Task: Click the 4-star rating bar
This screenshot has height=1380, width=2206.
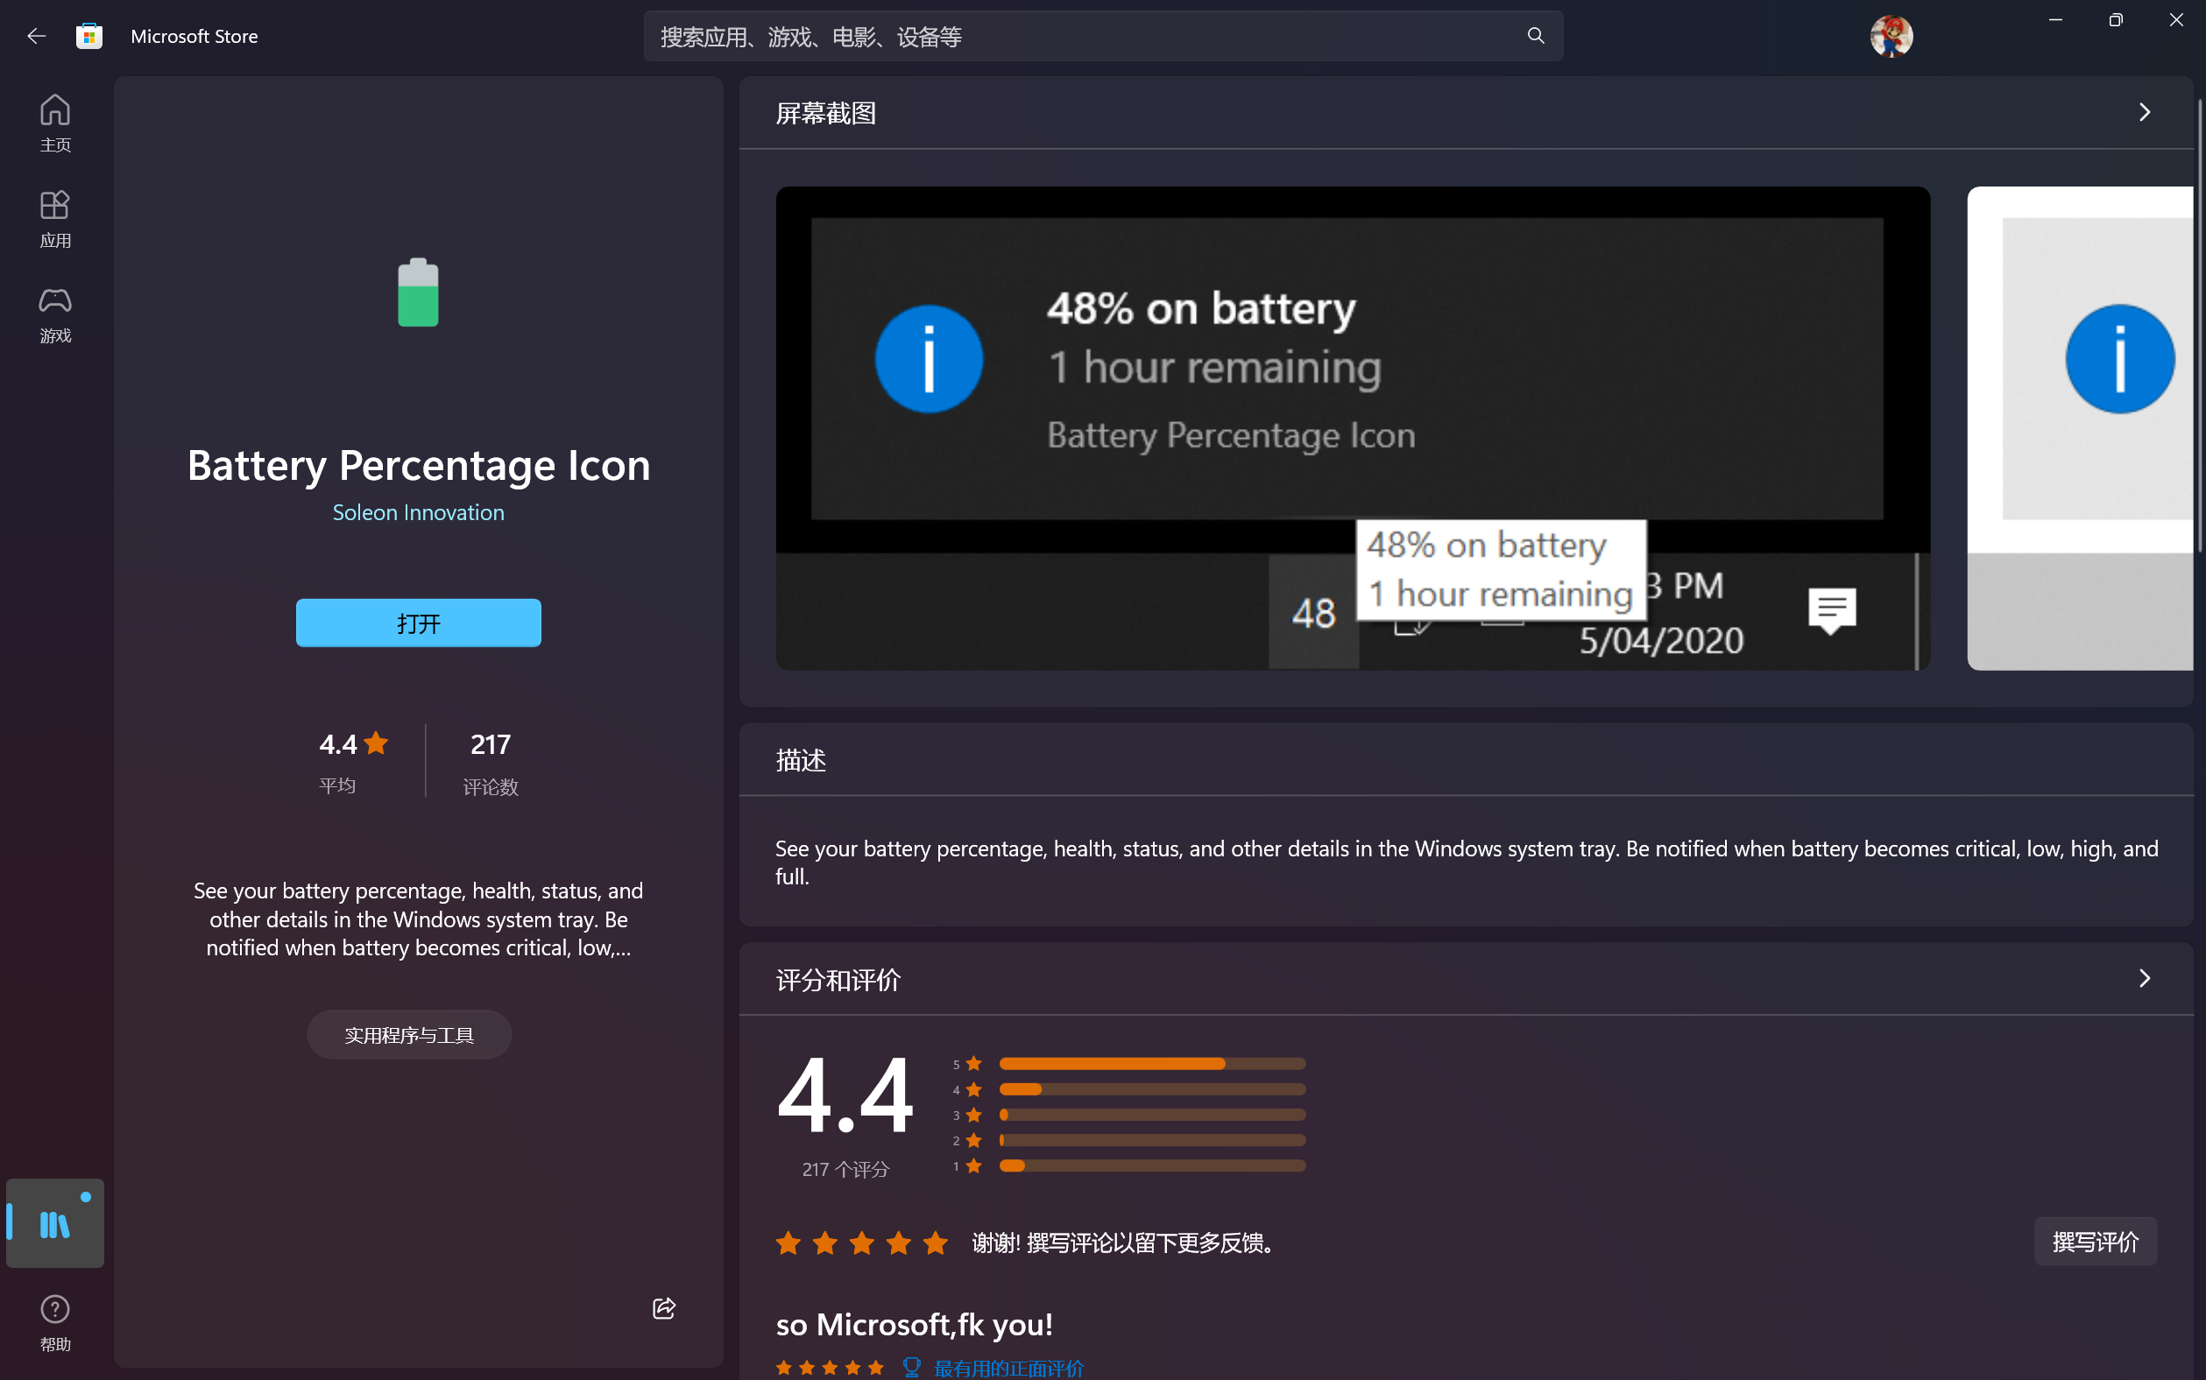Action: tap(1152, 1088)
